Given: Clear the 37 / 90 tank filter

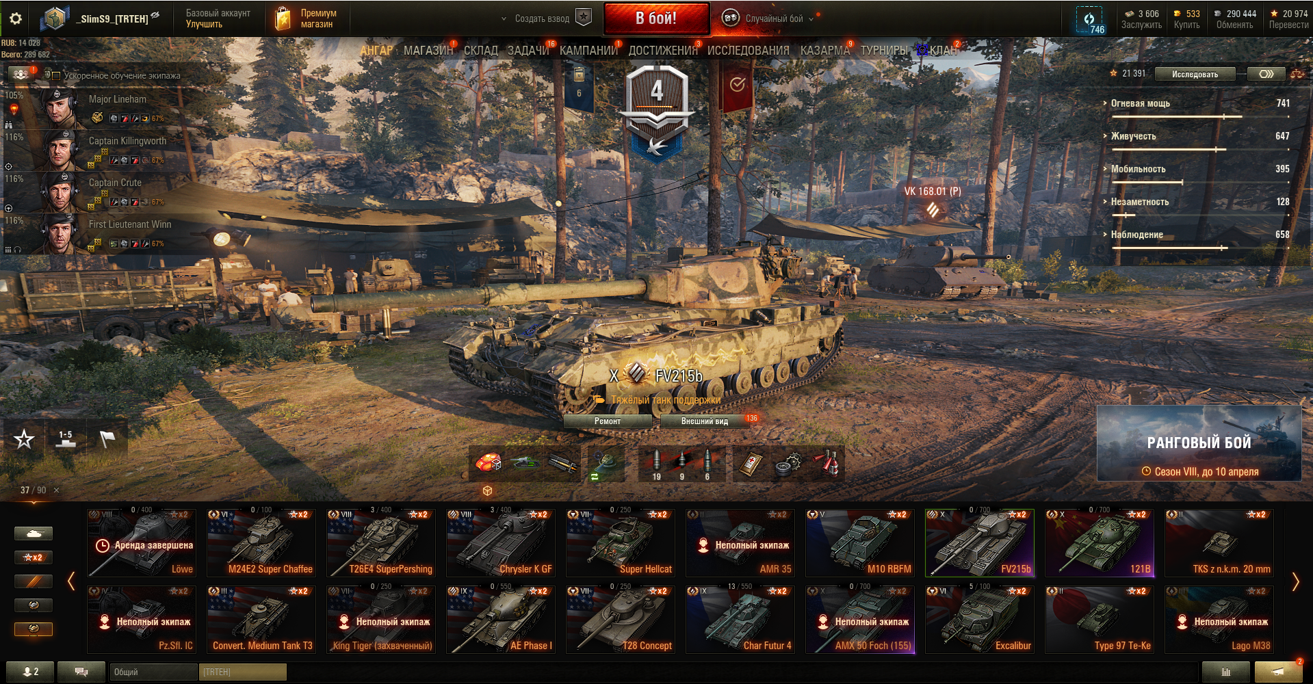Looking at the screenshot, I should tap(57, 490).
